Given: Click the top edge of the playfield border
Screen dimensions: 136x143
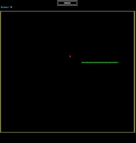Looking at the screenshot, I should [x=67, y=11].
